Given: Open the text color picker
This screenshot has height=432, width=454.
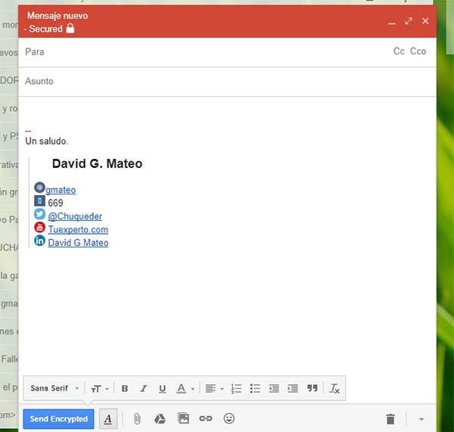Looking at the screenshot, I should coord(185,389).
